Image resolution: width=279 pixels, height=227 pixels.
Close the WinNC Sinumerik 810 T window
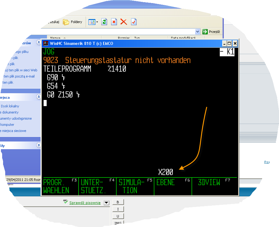[x=235, y=43]
